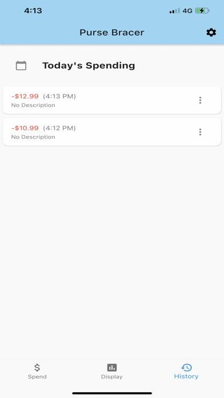Tap the -$12.99 amount text

[x=25, y=96]
